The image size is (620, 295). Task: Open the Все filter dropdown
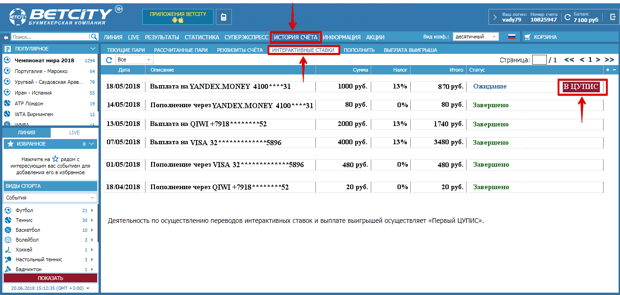click(134, 60)
